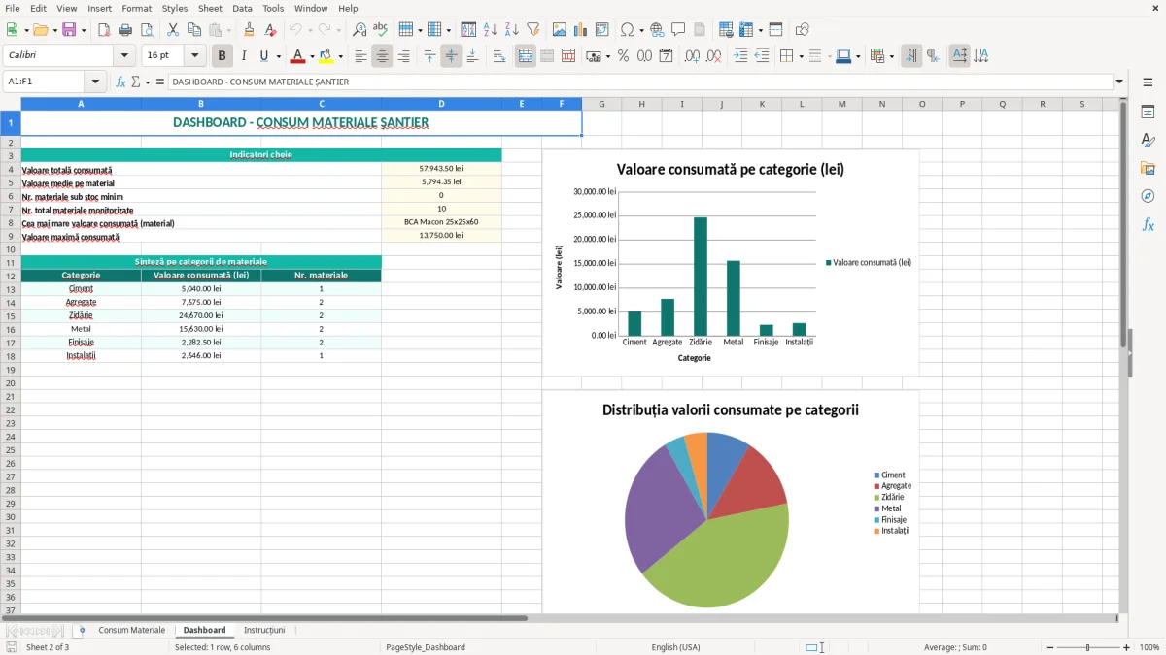Click the zoom in plus button
The height and width of the screenshot is (655, 1166).
[x=1127, y=647]
